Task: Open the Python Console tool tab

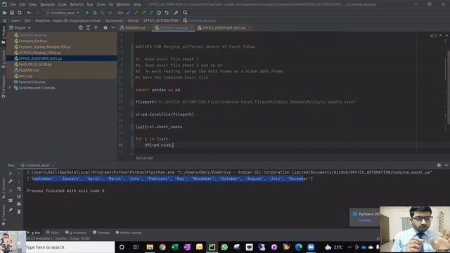Action: 129,233
